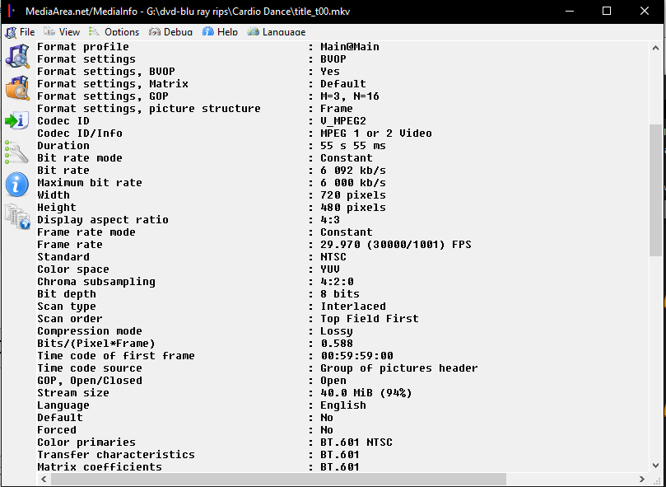
Task: Click the open folder sidebar icon
Action: point(17,88)
